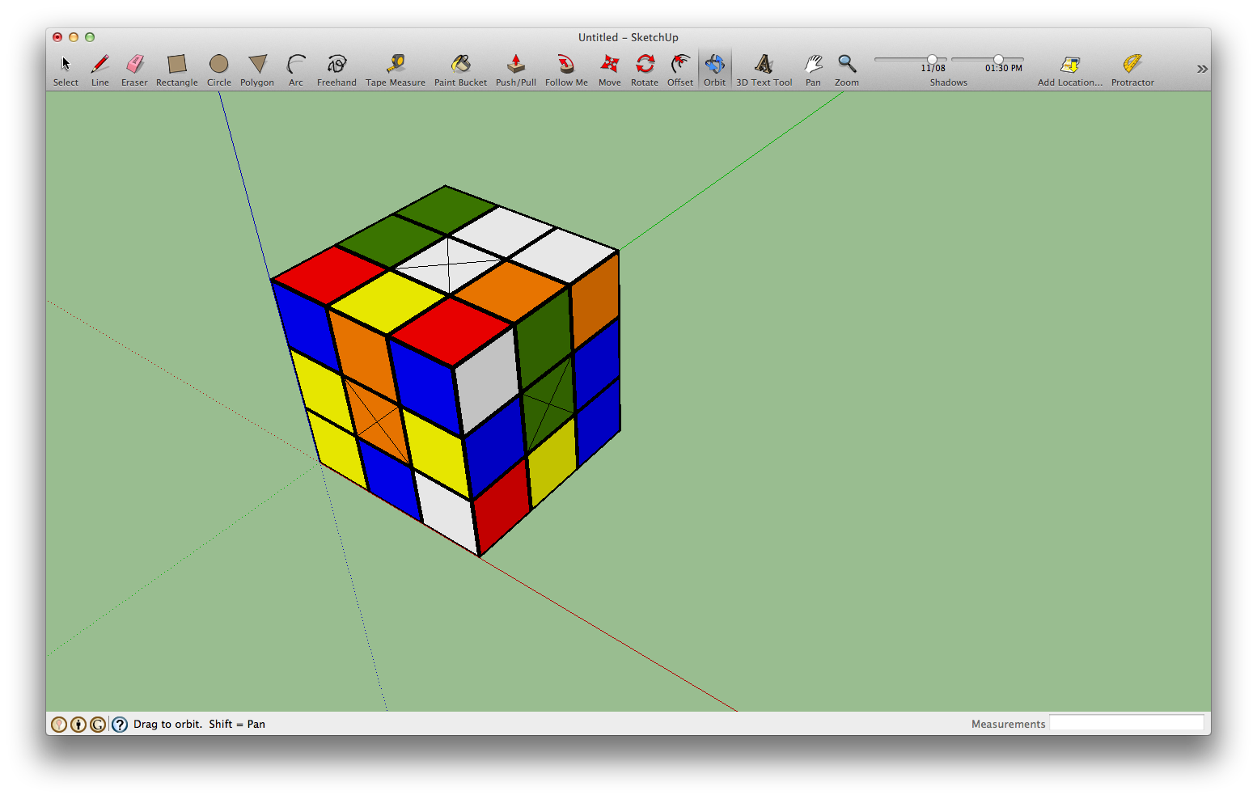Viewport: 1257px width, 799px height.
Task: Activate the Push/Pull tool
Action: tap(516, 70)
